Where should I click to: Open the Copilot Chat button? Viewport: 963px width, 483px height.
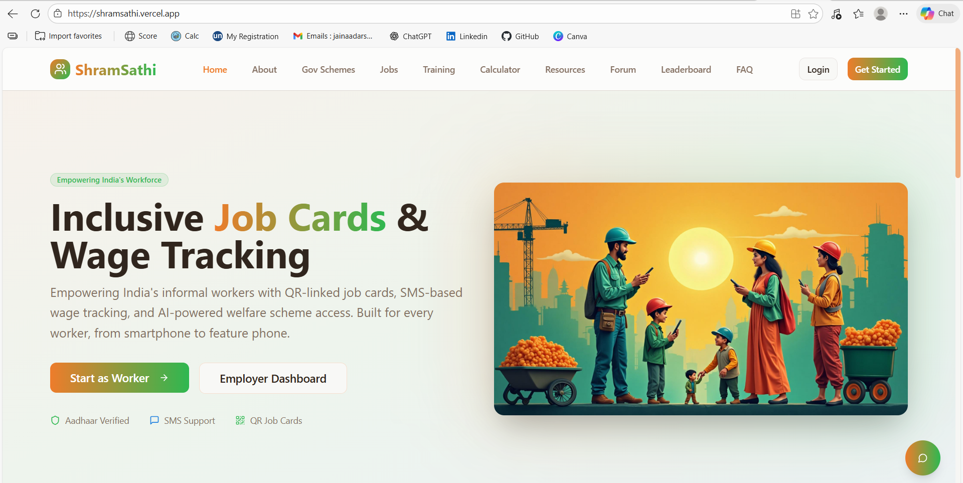click(937, 14)
